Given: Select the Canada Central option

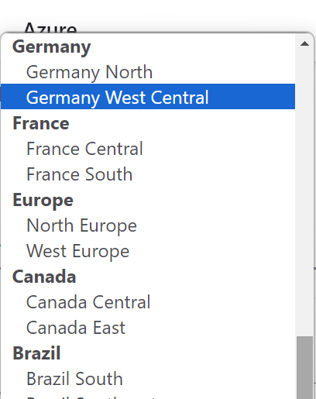Looking at the screenshot, I should click(x=148, y=301).
